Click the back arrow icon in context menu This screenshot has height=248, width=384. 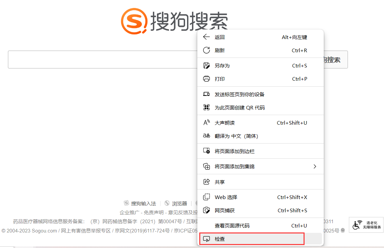coord(207,37)
